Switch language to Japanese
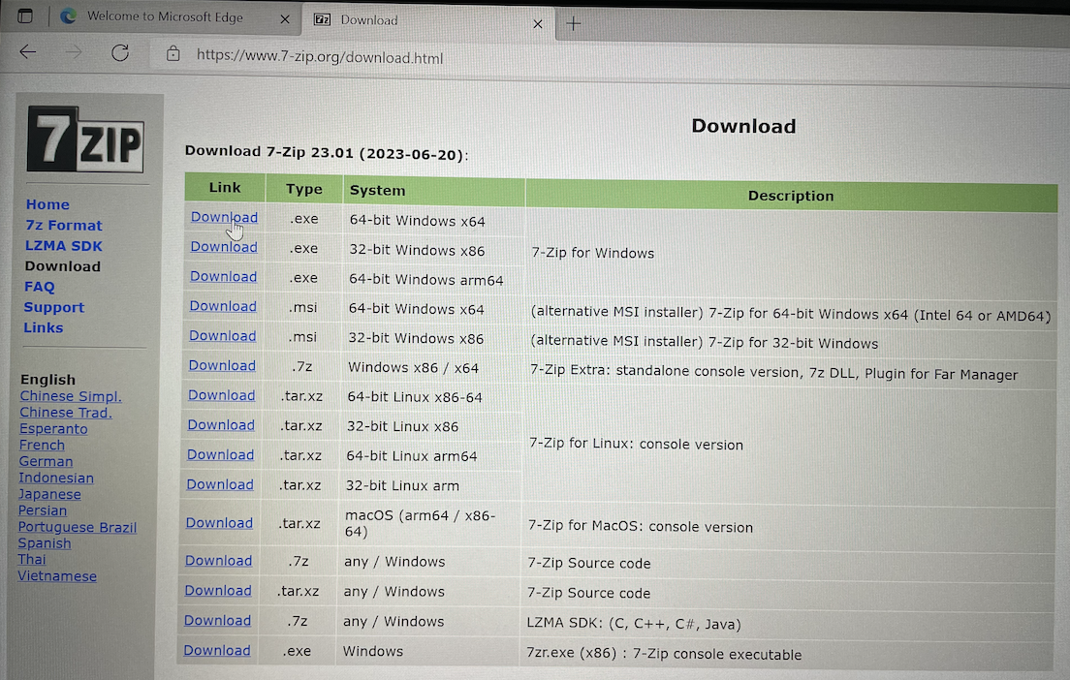The image size is (1070, 680). pyautogui.click(x=49, y=494)
